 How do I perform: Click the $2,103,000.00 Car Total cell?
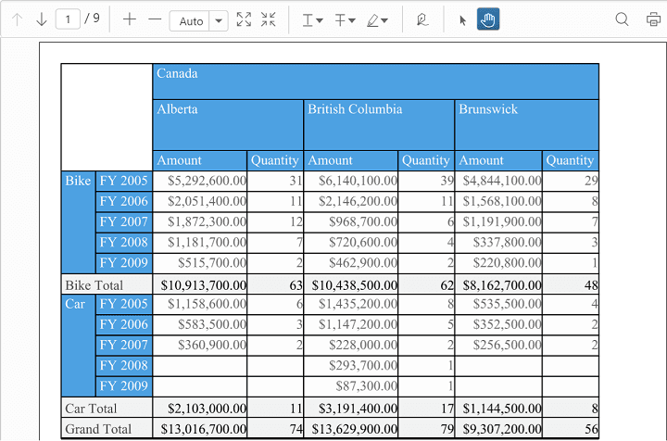coord(200,409)
